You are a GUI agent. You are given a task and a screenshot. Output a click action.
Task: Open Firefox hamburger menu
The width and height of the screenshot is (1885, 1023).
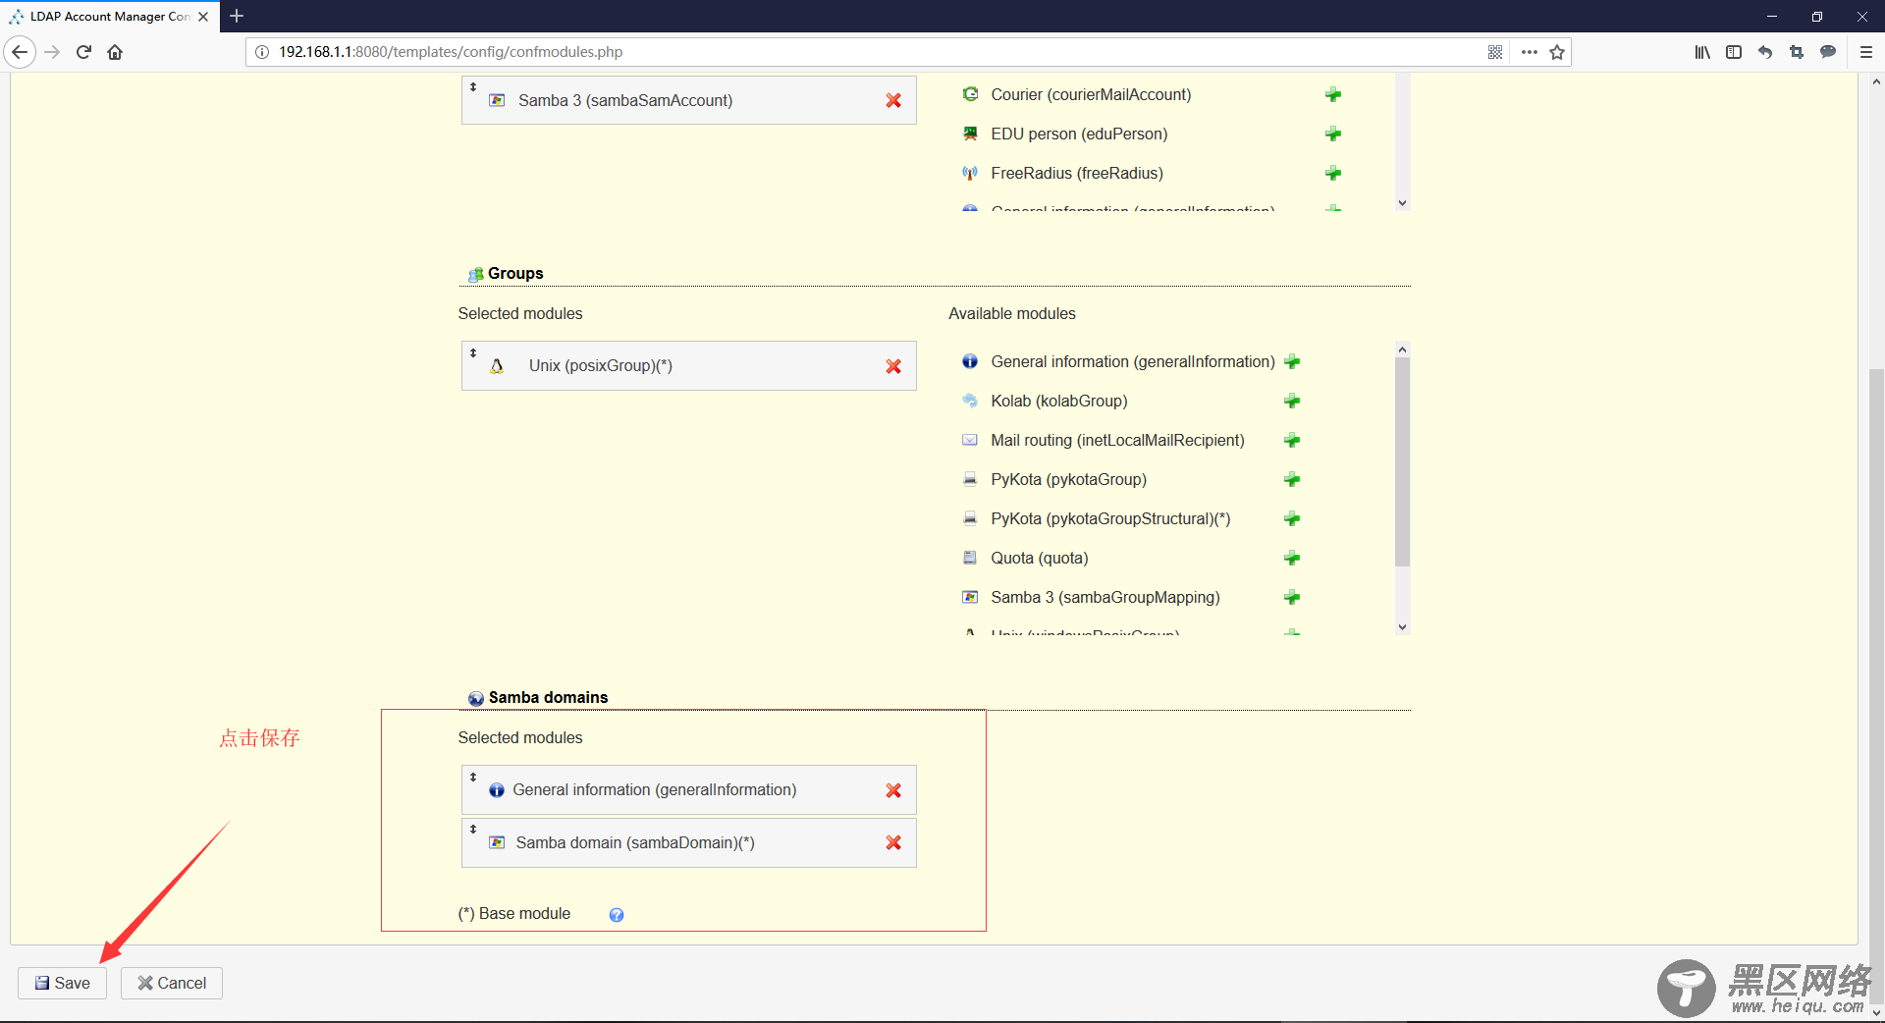pos(1866,52)
